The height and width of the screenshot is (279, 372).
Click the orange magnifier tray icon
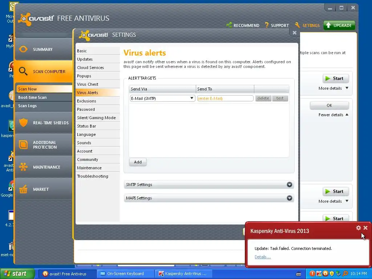click(345, 274)
